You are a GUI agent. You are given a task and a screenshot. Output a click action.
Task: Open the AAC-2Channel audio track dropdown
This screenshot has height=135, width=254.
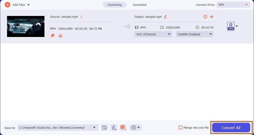153,34
